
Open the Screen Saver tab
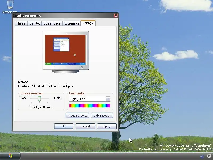pyautogui.click(x=52, y=23)
